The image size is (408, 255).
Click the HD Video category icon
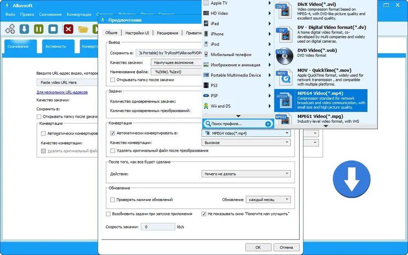tap(206, 13)
